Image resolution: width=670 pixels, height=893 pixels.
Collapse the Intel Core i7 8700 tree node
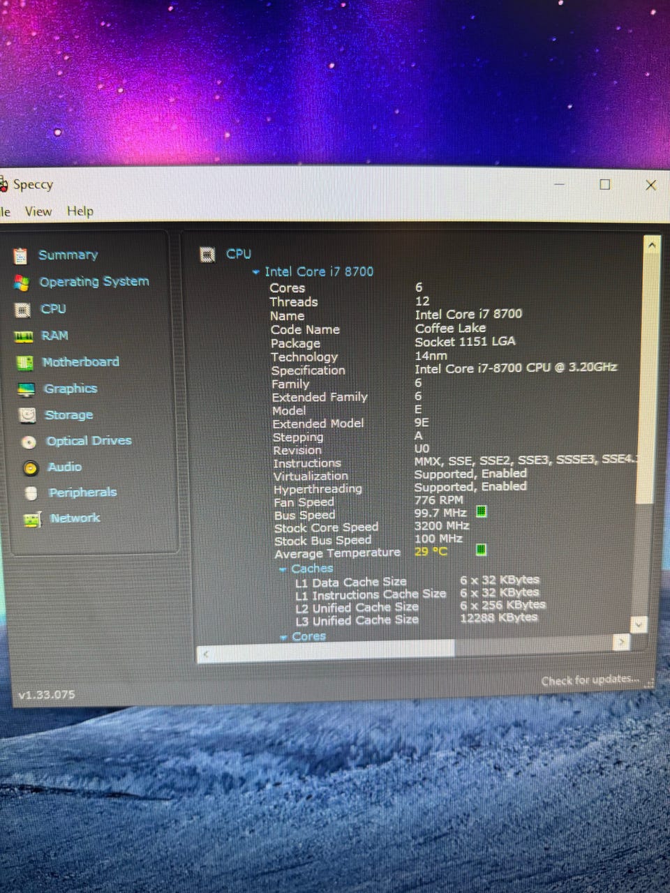[256, 271]
